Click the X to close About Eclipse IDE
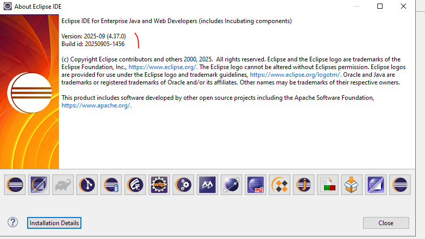The height and width of the screenshot is (239, 425). coord(403,6)
